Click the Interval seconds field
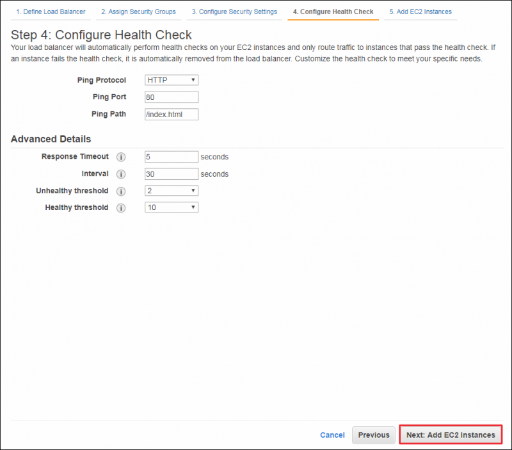 [172, 173]
